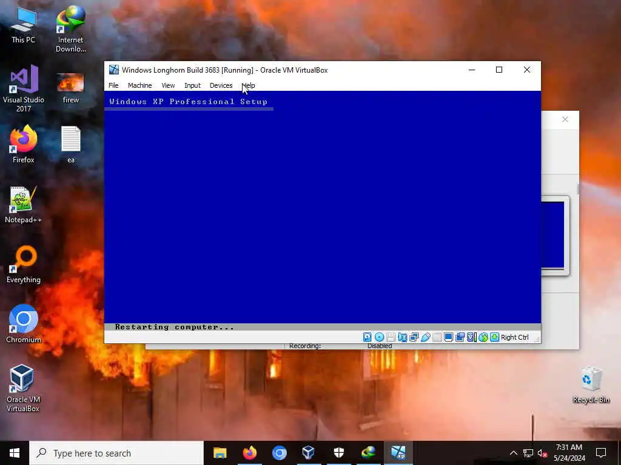Click the VM preview thumbnail in the Manager window
The width and height of the screenshot is (621, 465).
click(x=553, y=236)
